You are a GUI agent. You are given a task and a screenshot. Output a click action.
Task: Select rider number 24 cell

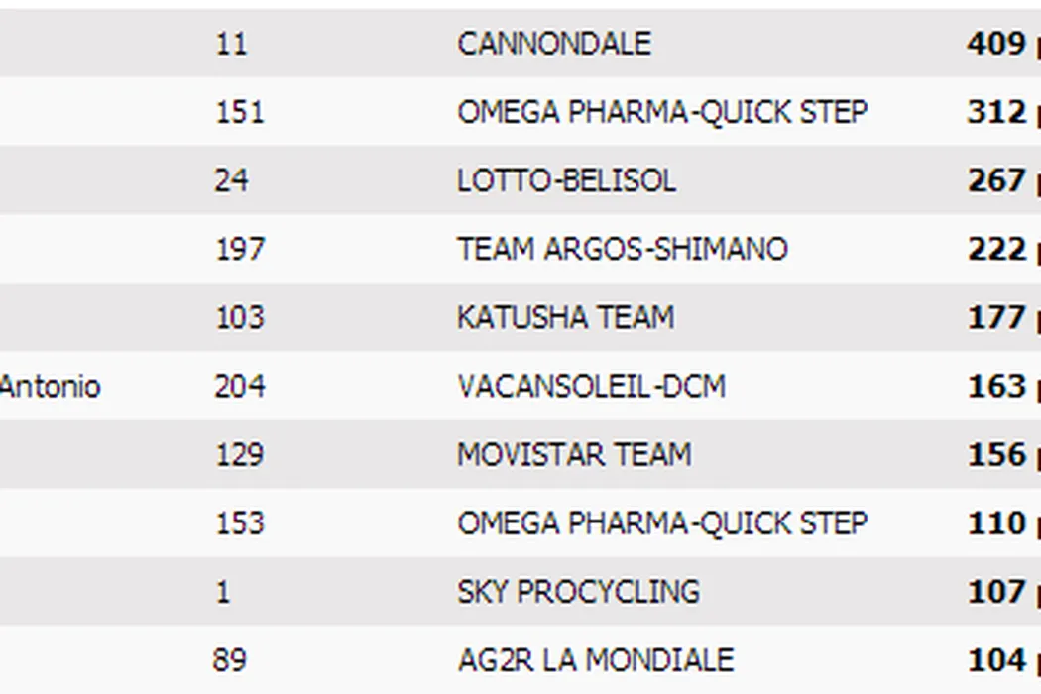(231, 180)
